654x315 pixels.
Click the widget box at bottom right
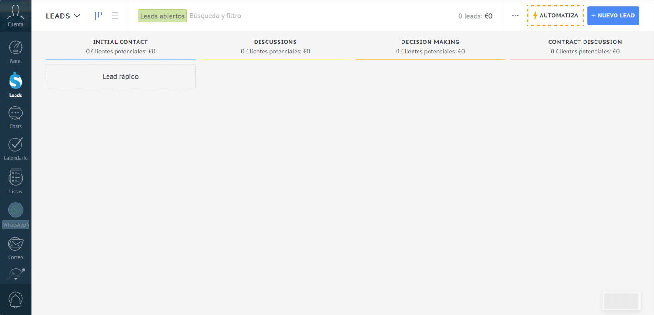point(622,301)
